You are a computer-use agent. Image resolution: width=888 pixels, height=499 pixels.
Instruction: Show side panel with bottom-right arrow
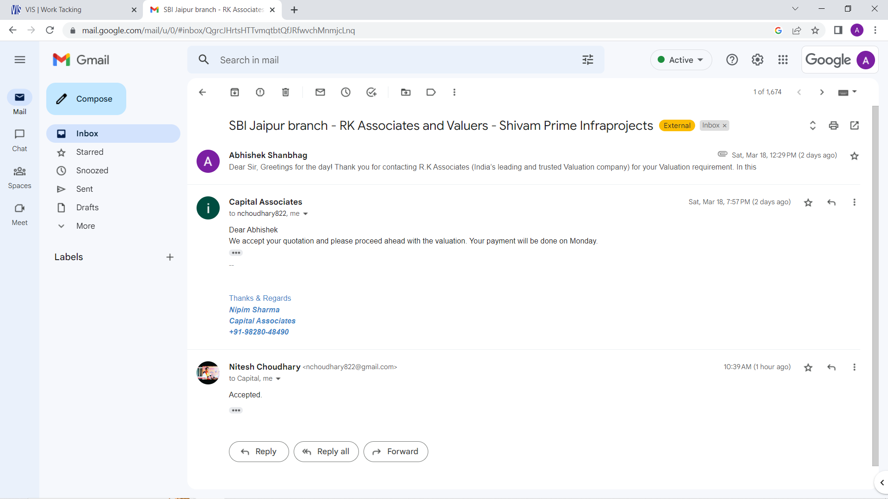tap(882, 482)
